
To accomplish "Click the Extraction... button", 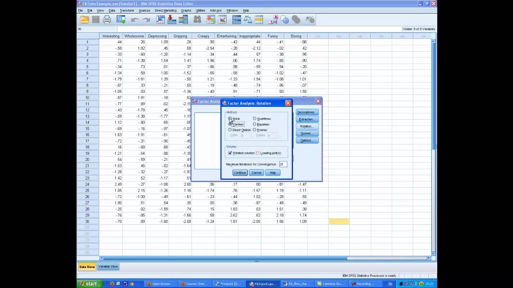I will click(307, 119).
